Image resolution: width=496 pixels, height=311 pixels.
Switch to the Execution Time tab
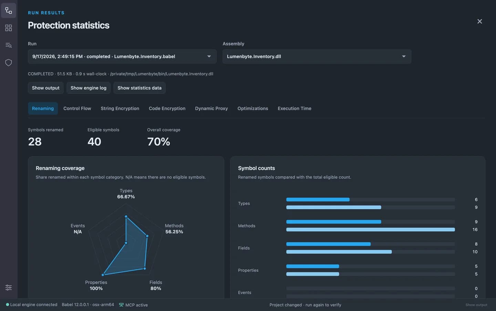(294, 108)
